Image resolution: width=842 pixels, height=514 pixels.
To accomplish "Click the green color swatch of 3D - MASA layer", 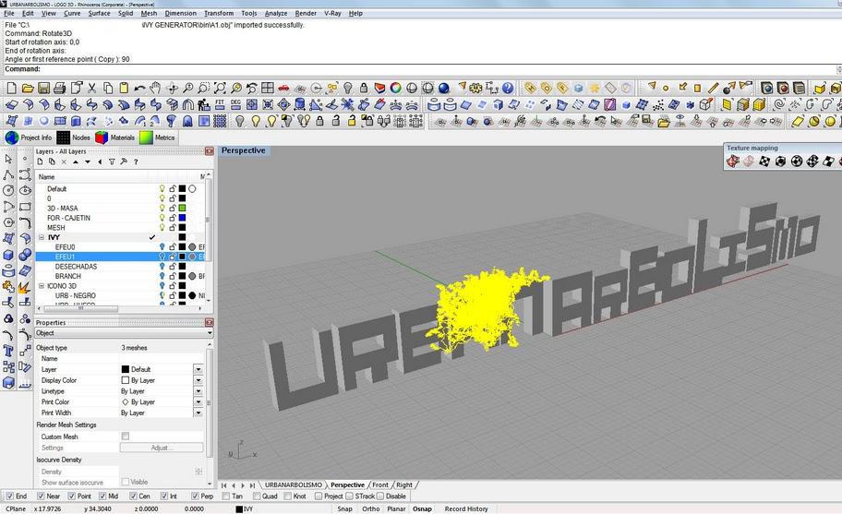I will 182,209.
